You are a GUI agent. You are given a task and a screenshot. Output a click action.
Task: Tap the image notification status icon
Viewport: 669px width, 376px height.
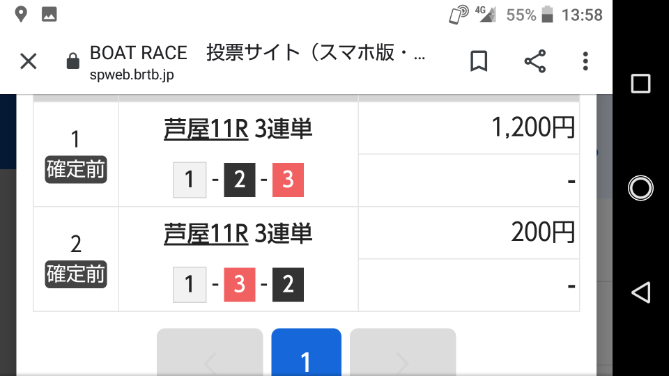49,15
